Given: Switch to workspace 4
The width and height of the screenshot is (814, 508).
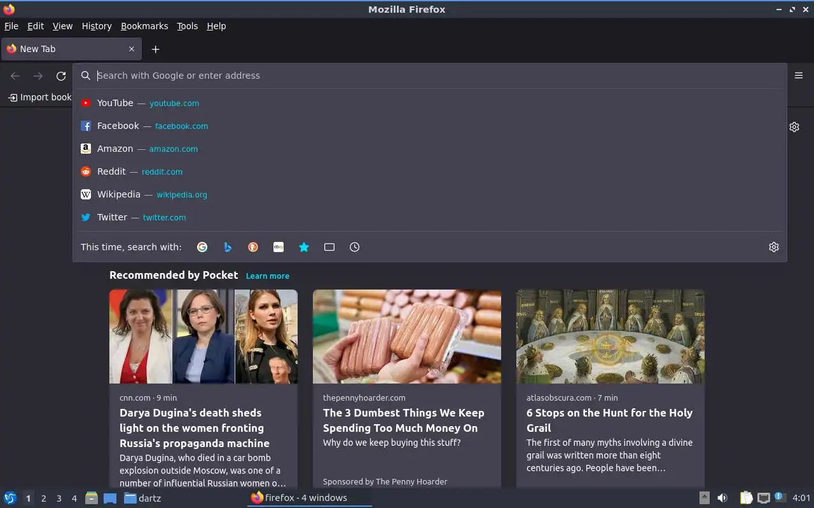Looking at the screenshot, I should pos(74,498).
